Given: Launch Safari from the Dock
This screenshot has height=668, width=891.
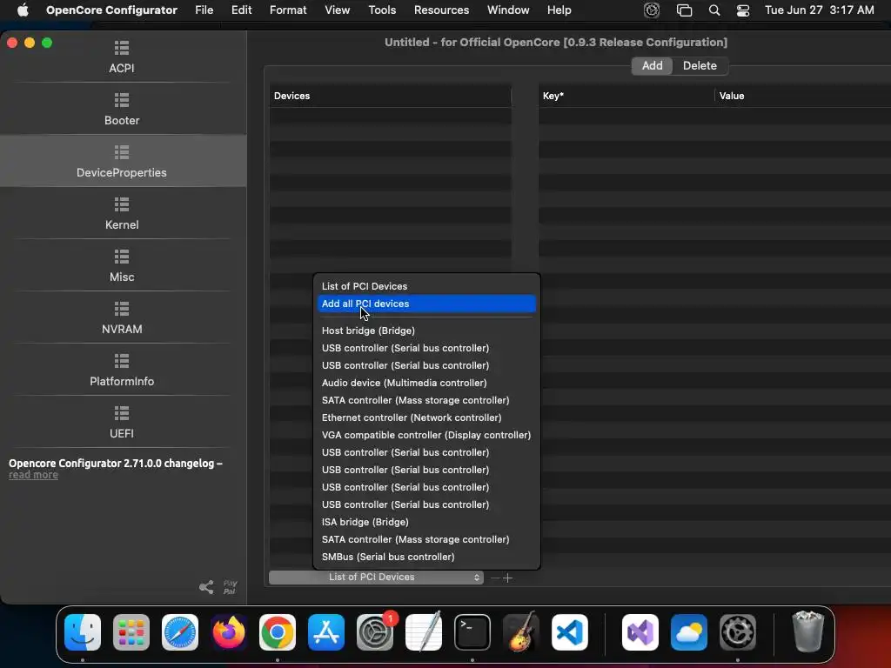Looking at the screenshot, I should (180, 632).
